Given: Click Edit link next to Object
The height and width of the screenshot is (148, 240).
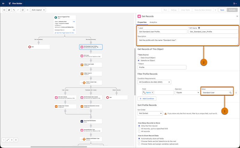Looking at the screenshot, I should pos(74,22).
